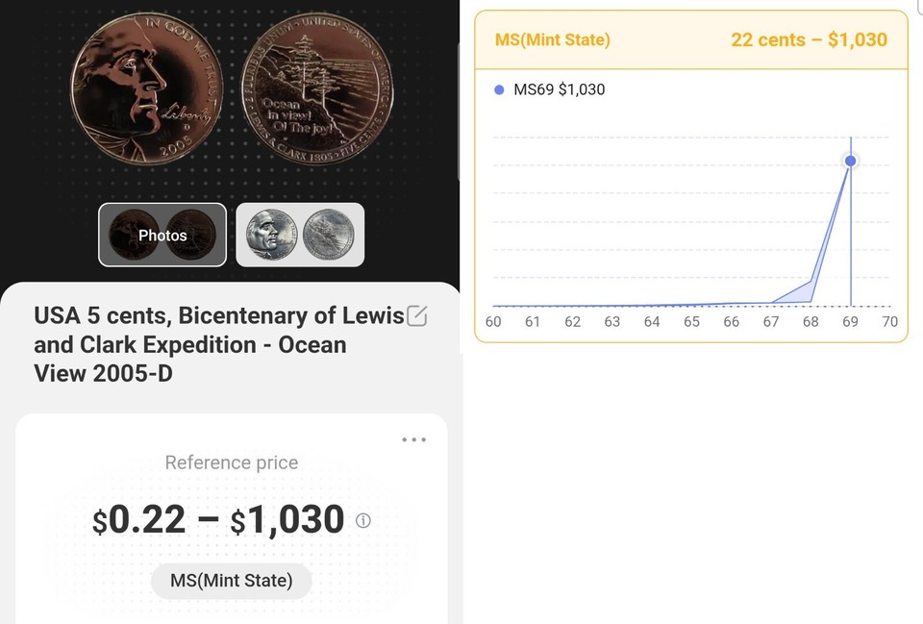View the stock coin images thumbnail
This screenshot has height=624, width=923.
[300, 234]
